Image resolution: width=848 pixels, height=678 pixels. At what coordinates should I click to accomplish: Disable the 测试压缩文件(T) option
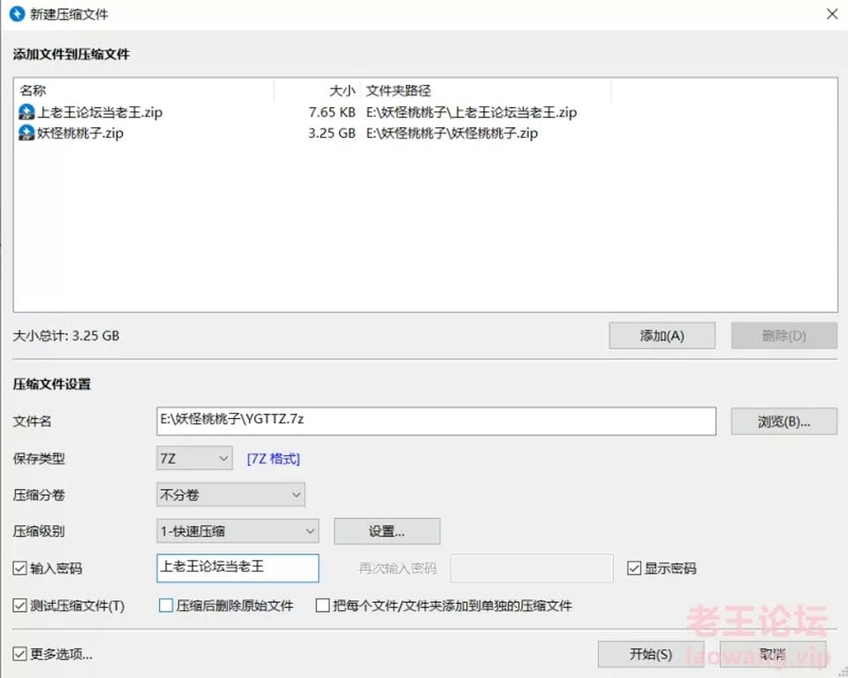[x=19, y=605]
